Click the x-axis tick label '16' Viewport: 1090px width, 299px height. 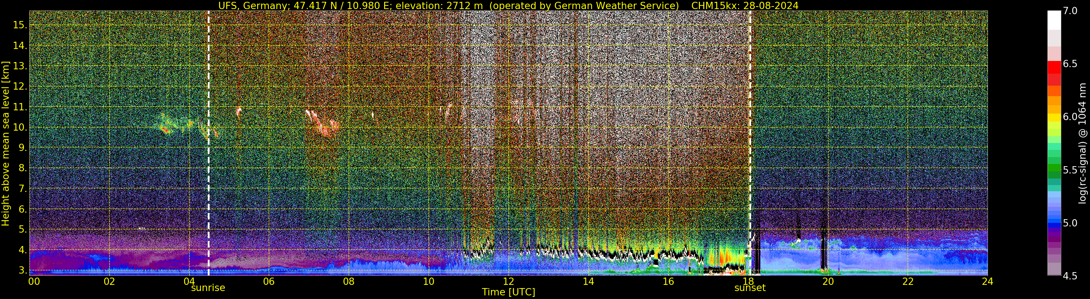(x=668, y=281)
